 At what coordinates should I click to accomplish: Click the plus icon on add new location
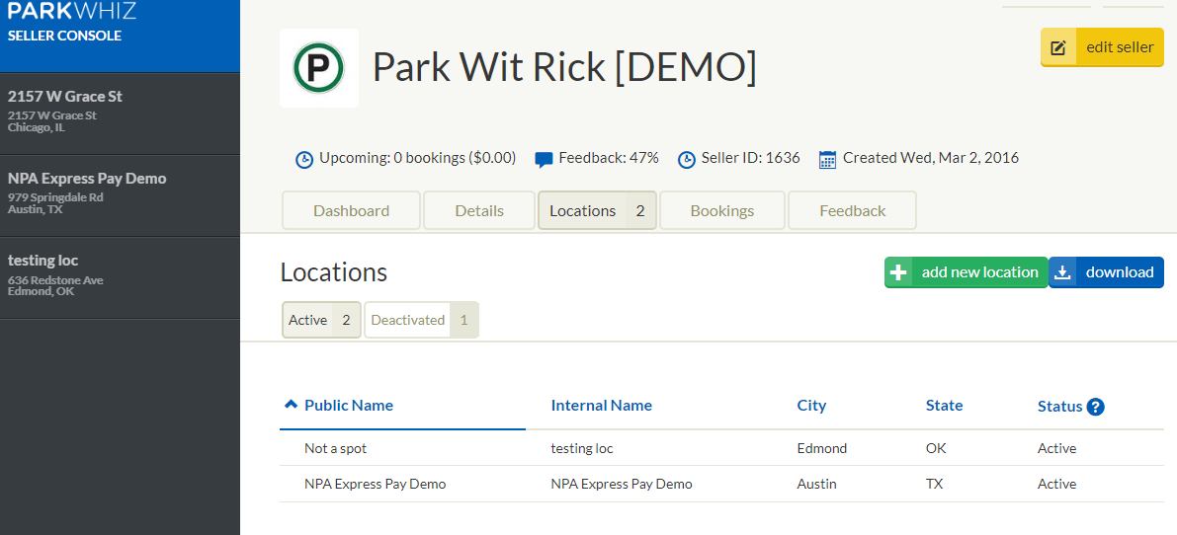pos(898,272)
